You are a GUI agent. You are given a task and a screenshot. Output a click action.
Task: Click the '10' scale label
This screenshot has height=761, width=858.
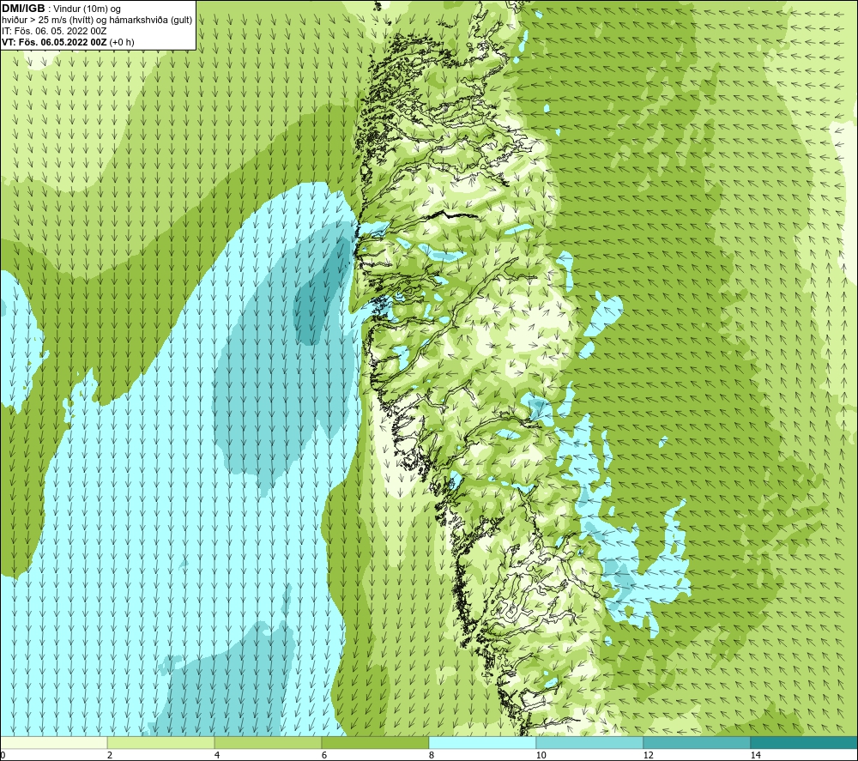click(x=541, y=755)
